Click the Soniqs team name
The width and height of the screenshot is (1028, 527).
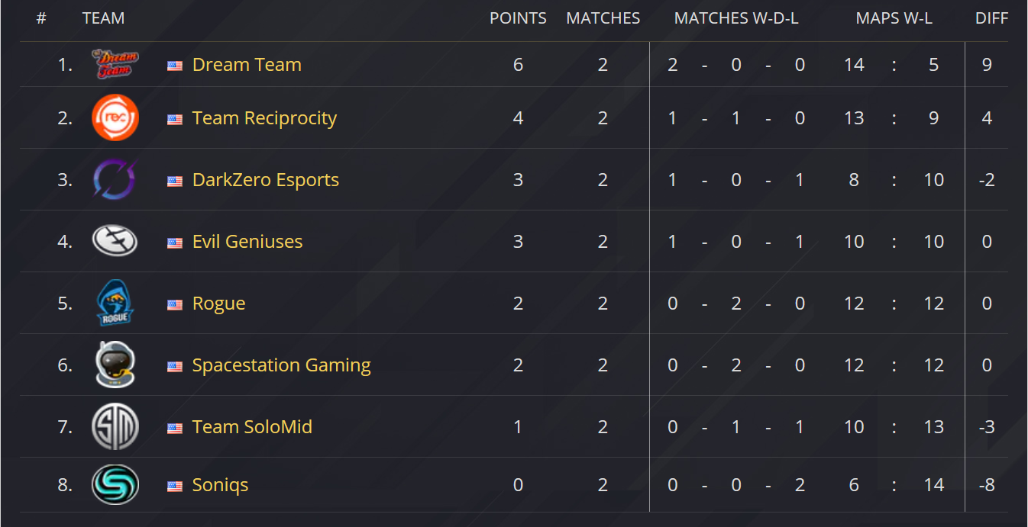(x=220, y=485)
